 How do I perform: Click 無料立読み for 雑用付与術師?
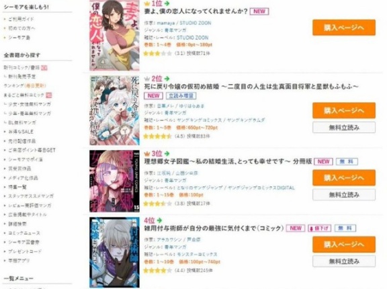click(x=344, y=261)
